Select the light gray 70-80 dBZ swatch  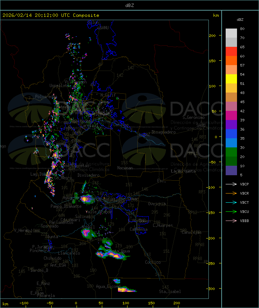click(231, 33)
